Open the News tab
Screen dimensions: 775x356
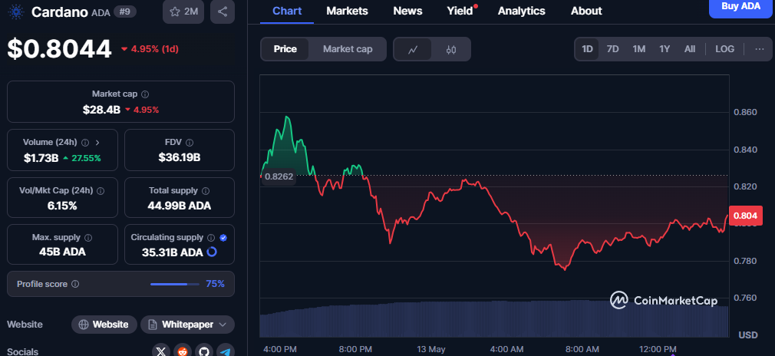407,11
